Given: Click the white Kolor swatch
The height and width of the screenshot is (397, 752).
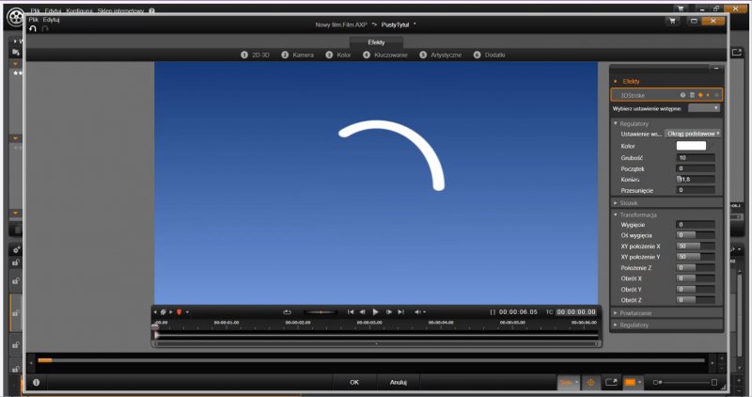Looking at the screenshot, I should (690, 146).
